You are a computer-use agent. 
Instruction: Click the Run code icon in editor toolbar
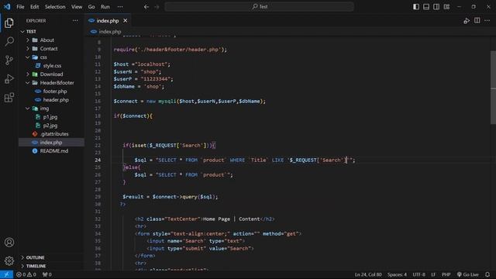(467, 21)
